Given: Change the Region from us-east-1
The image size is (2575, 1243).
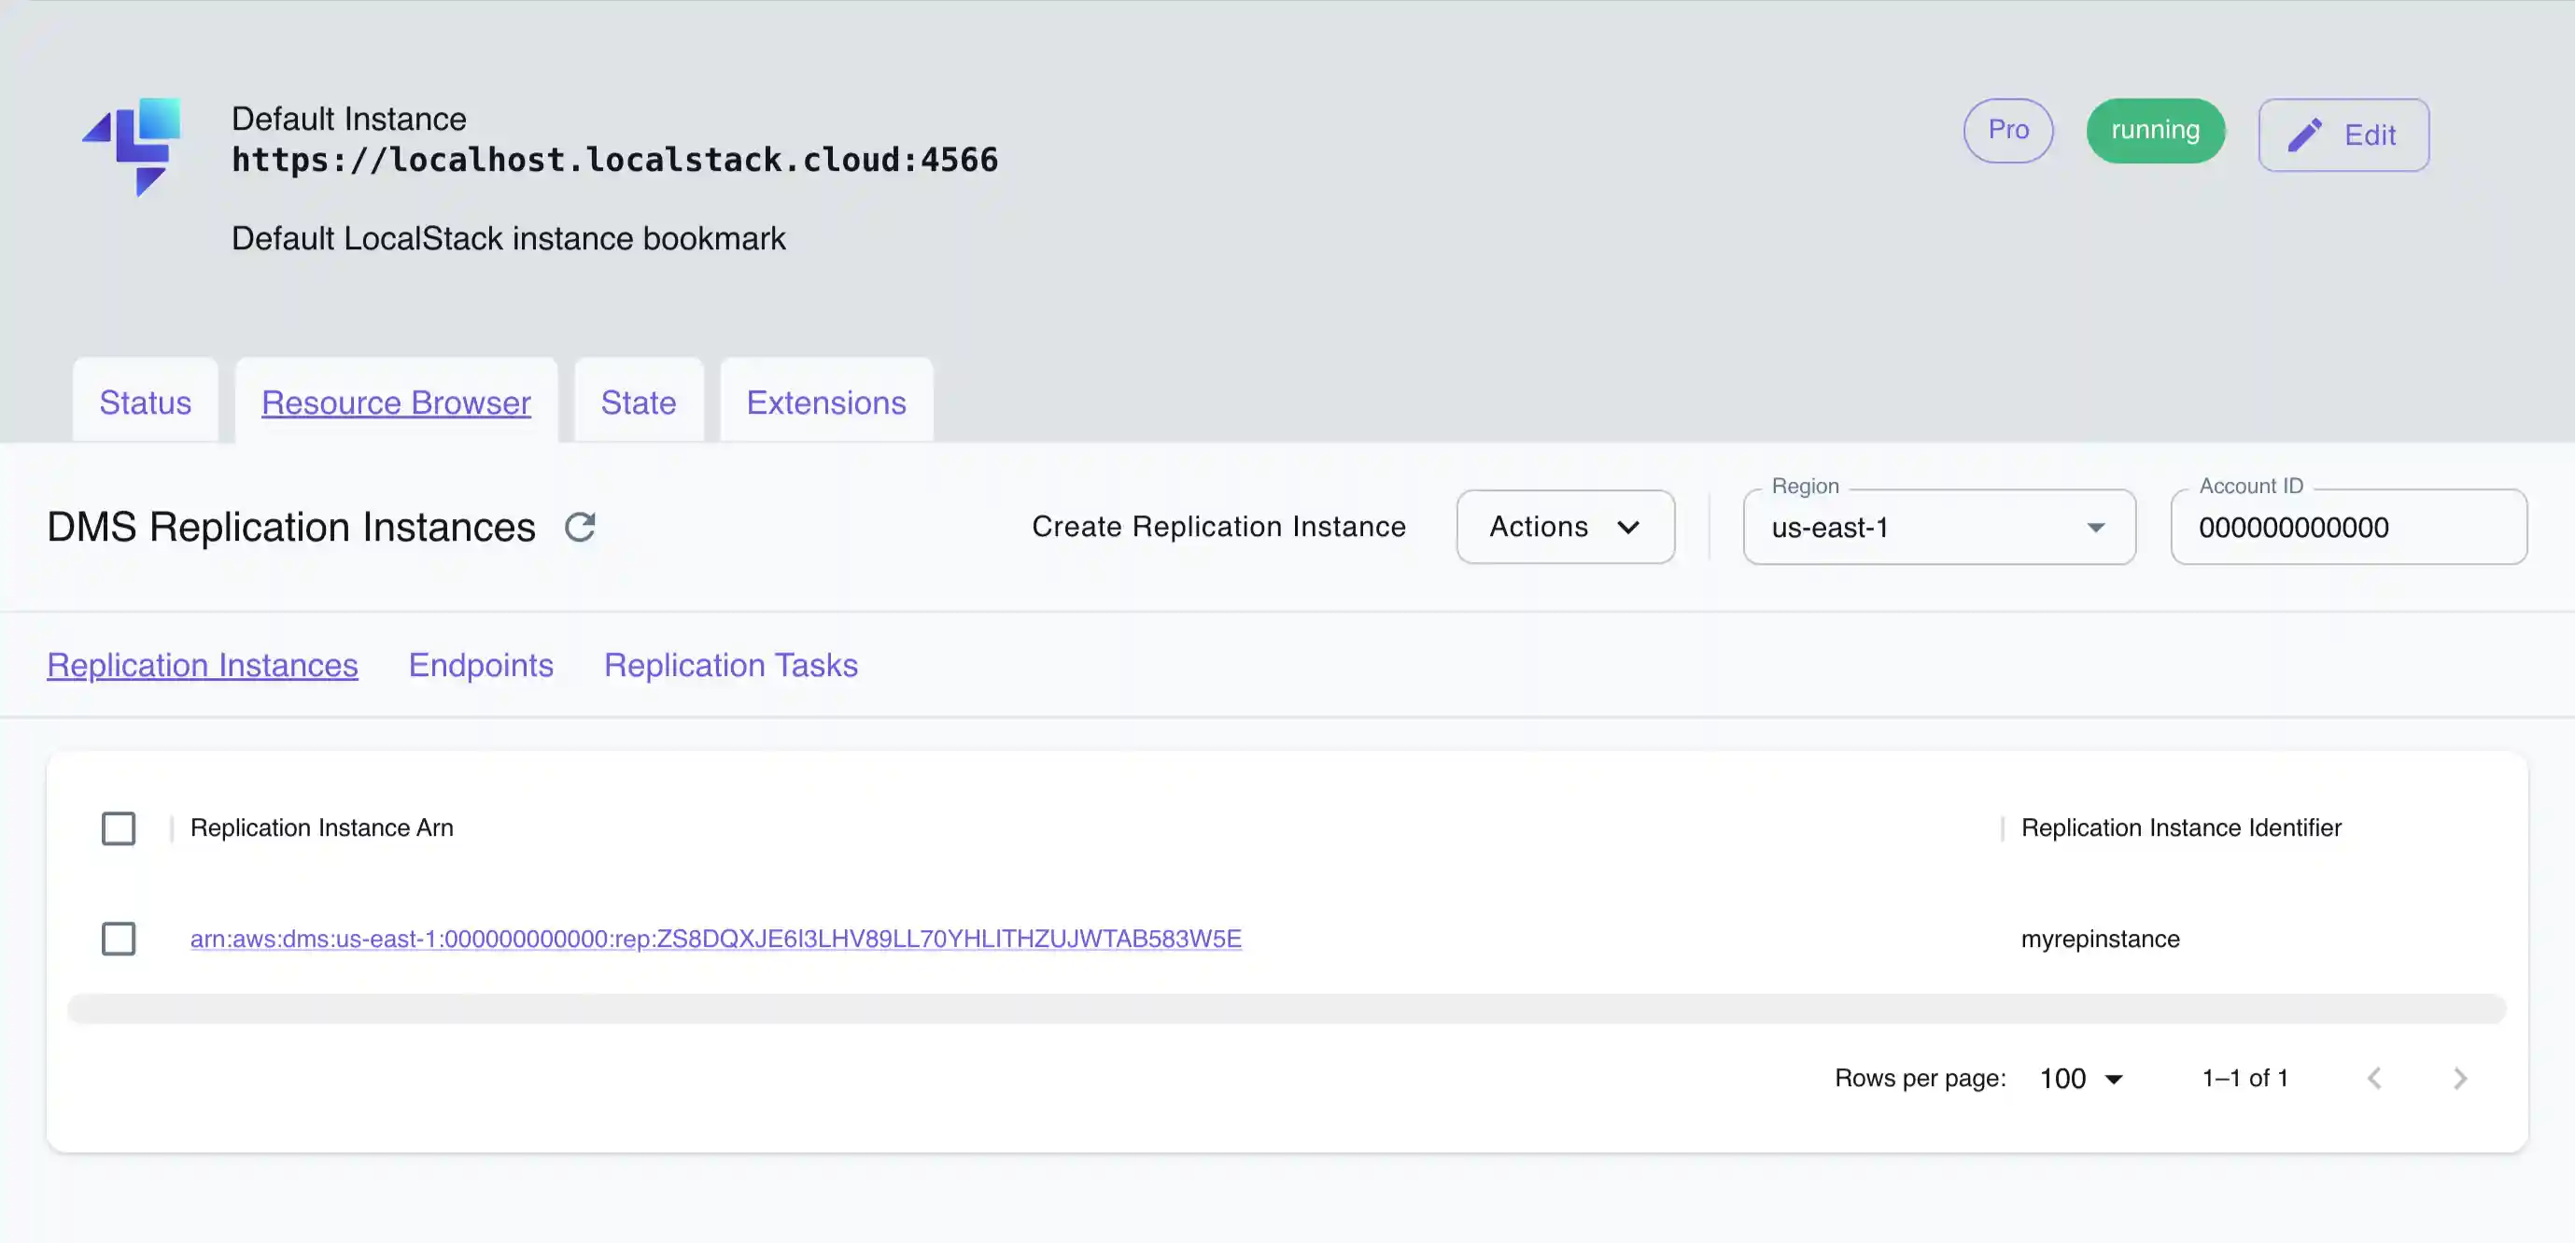Looking at the screenshot, I should [x=1937, y=528].
